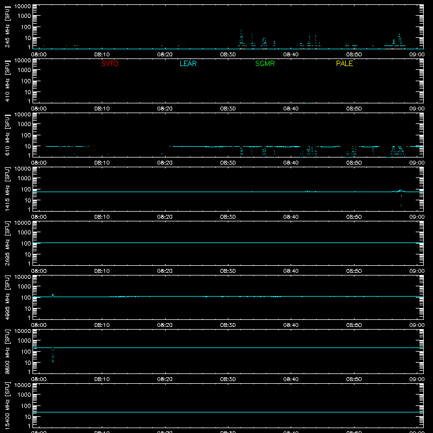Click the 10000 y-tick of the 15400 MHz panel

[23, 385]
